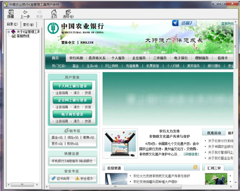
Task: Click the 迅雷7 bird badge icon
Action: 185,23
